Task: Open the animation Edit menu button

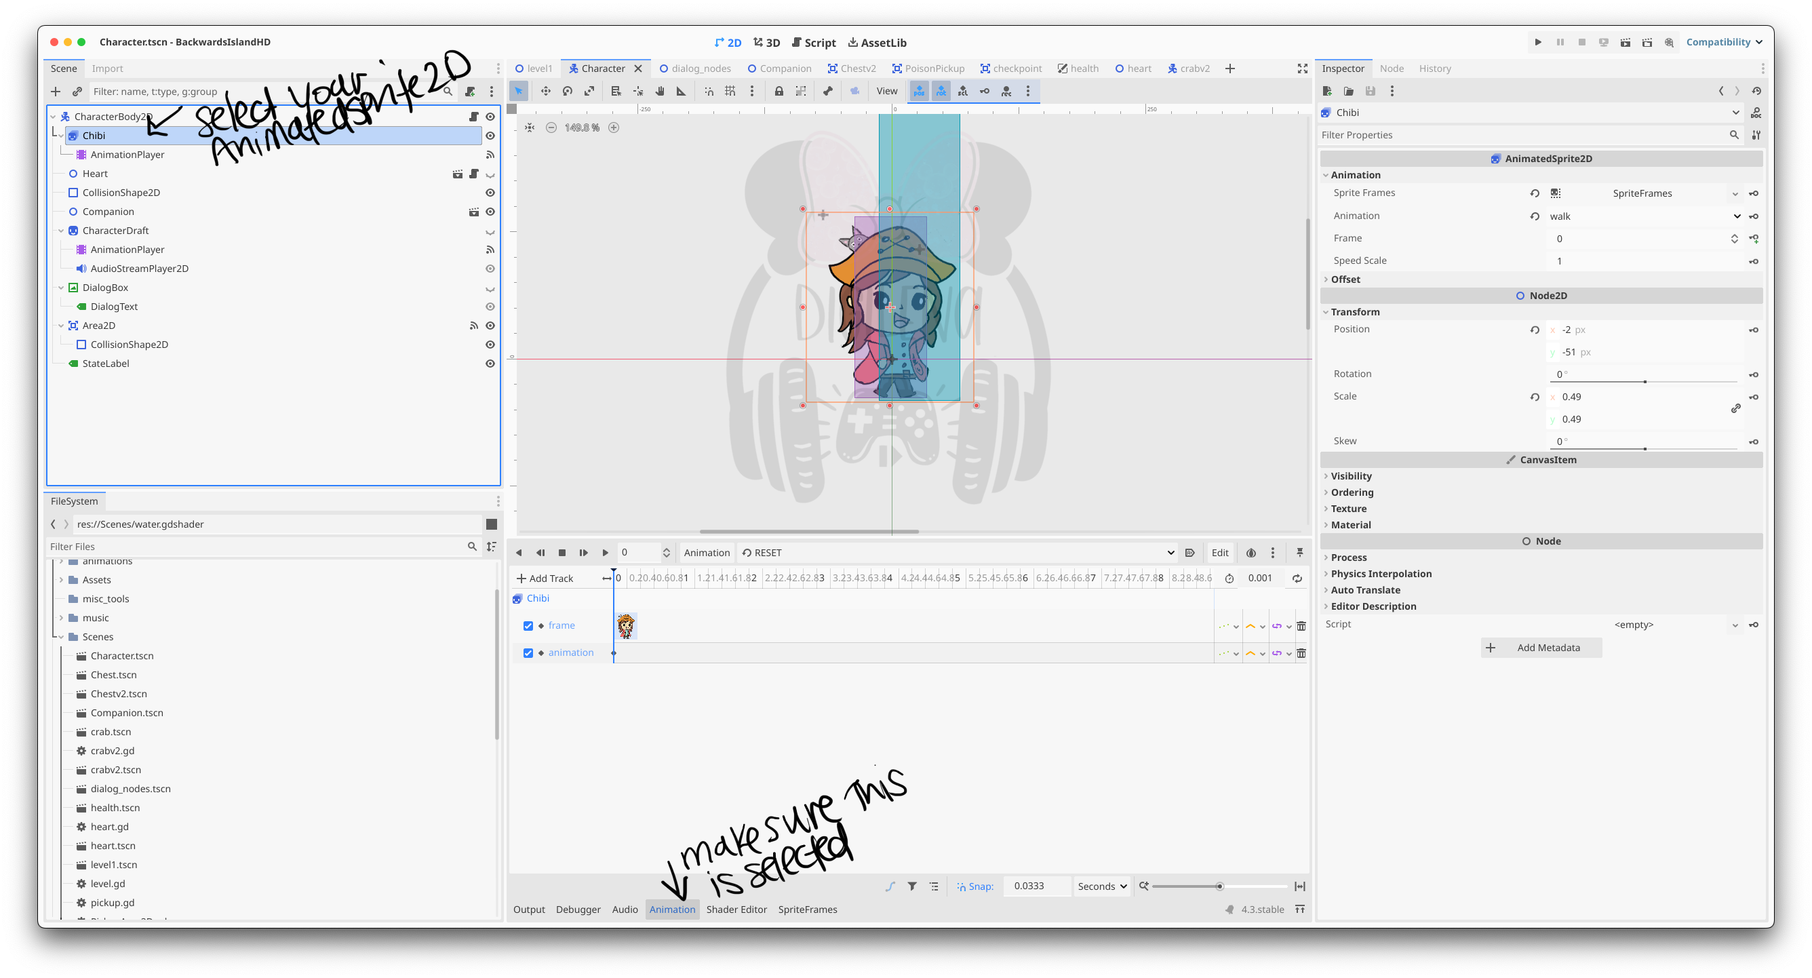Action: (1220, 553)
